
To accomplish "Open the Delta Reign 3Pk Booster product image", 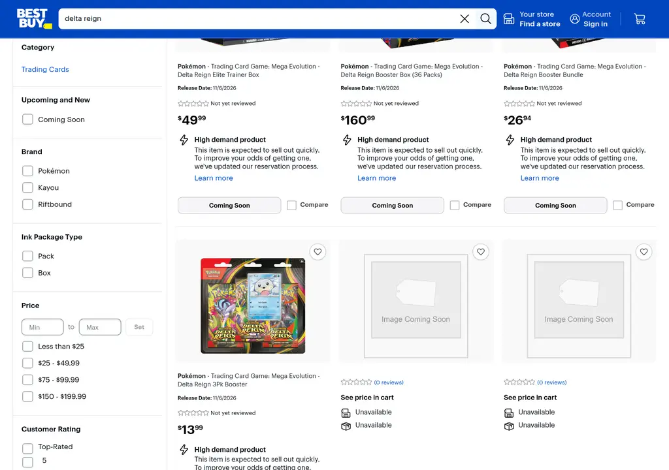I will click(253, 305).
